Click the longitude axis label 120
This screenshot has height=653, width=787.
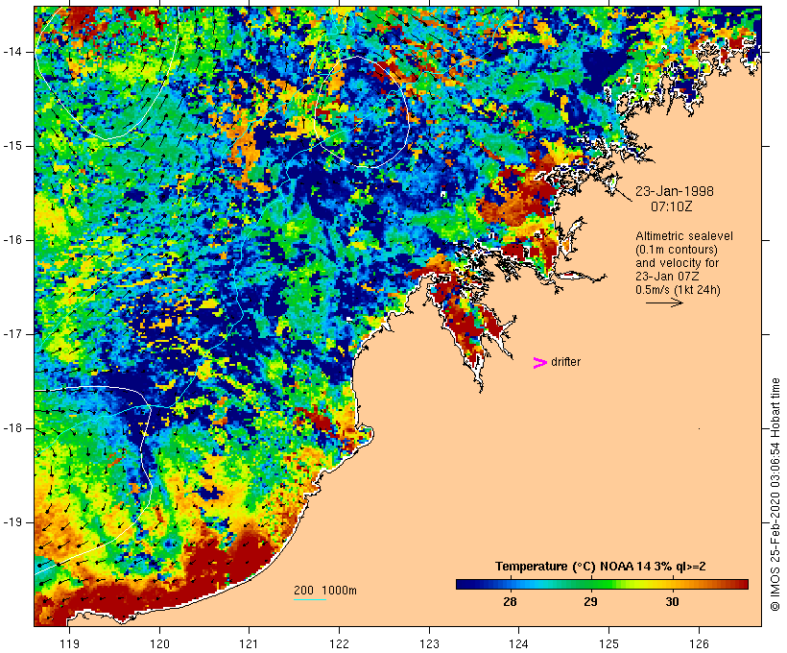(159, 643)
